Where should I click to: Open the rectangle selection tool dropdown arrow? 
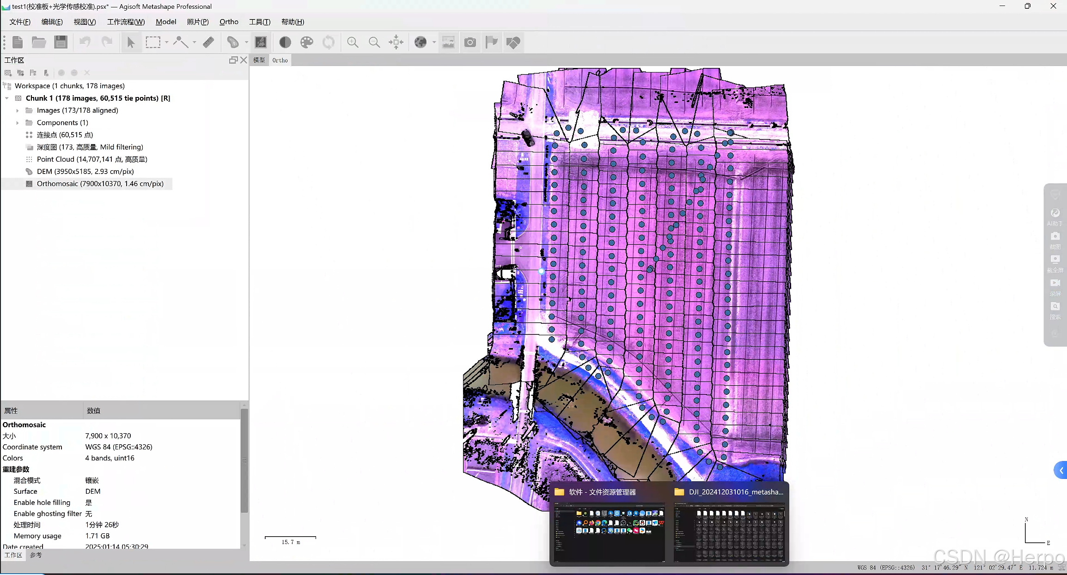pyautogui.click(x=166, y=42)
